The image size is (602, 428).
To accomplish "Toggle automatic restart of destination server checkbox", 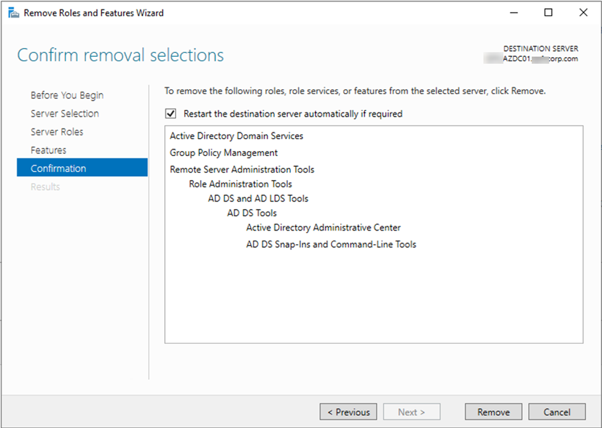I will coord(171,113).
